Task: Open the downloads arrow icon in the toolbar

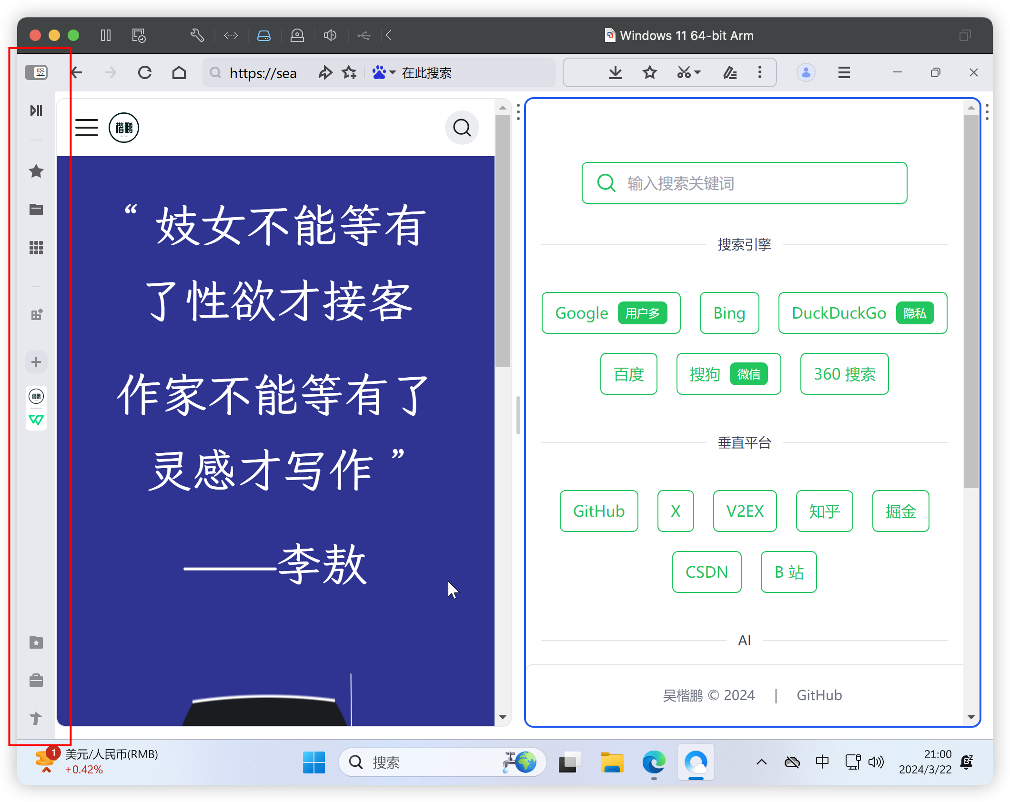Action: tap(616, 72)
